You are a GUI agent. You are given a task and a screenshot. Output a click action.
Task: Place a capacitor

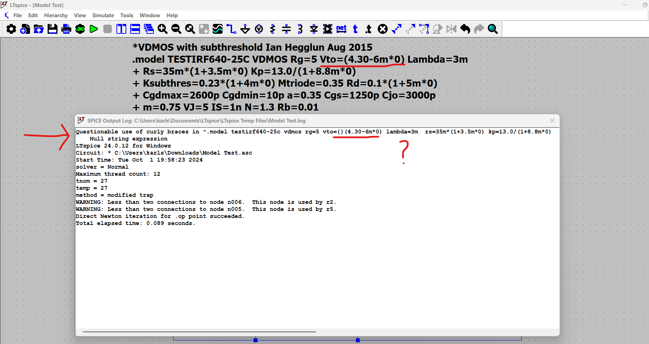[x=286, y=29]
